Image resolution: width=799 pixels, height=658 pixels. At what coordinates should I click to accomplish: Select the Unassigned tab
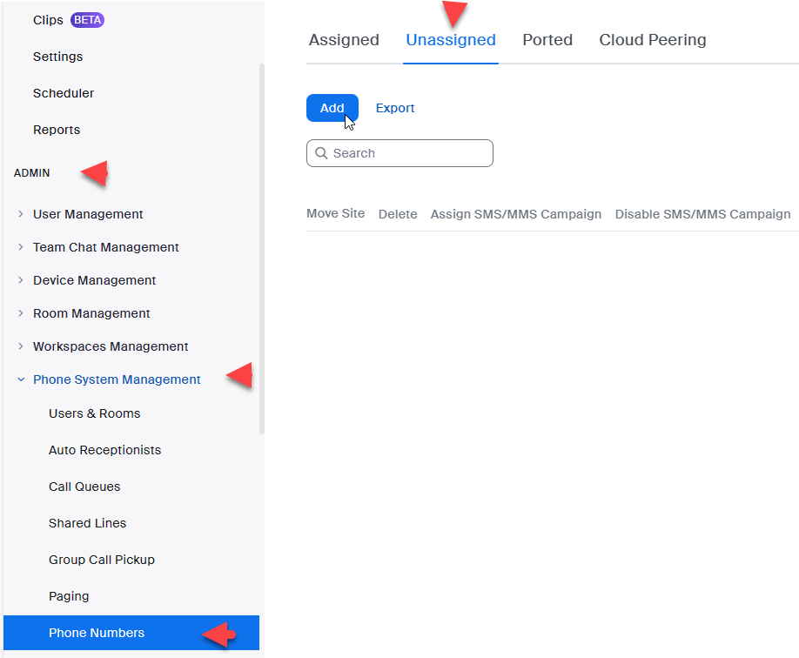point(451,40)
